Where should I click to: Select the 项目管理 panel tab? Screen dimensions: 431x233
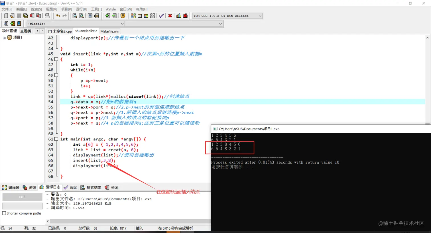coord(9,31)
